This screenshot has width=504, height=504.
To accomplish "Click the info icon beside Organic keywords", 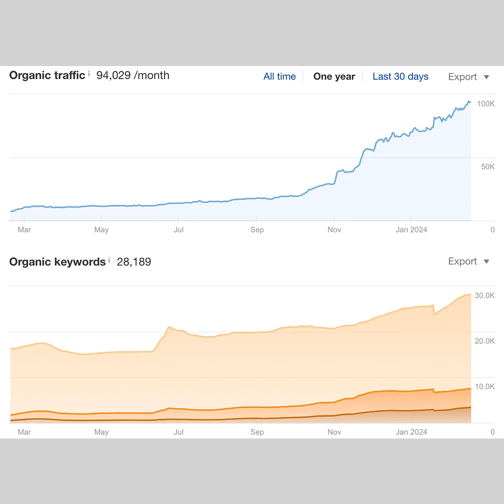I will [x=109, y=261].
